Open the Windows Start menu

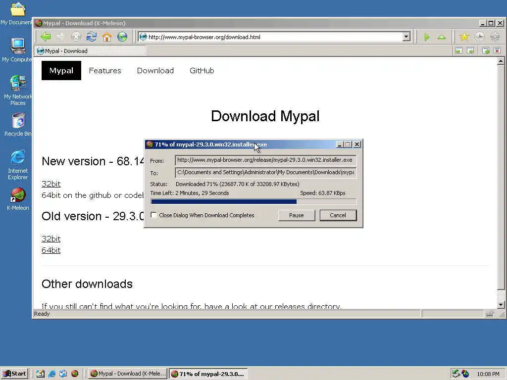(x=15, y=374)
